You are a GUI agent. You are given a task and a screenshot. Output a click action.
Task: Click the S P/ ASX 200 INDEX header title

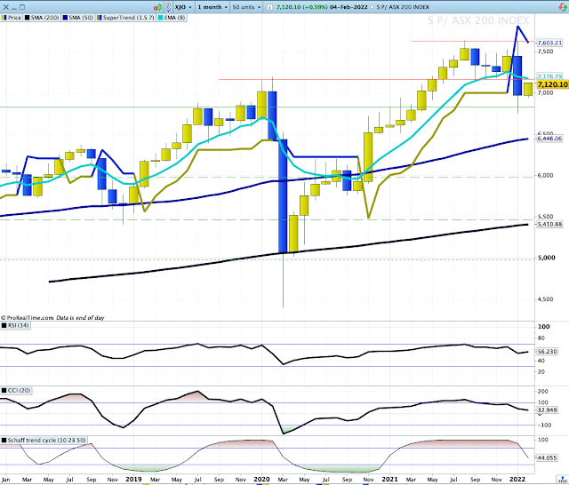403,7
